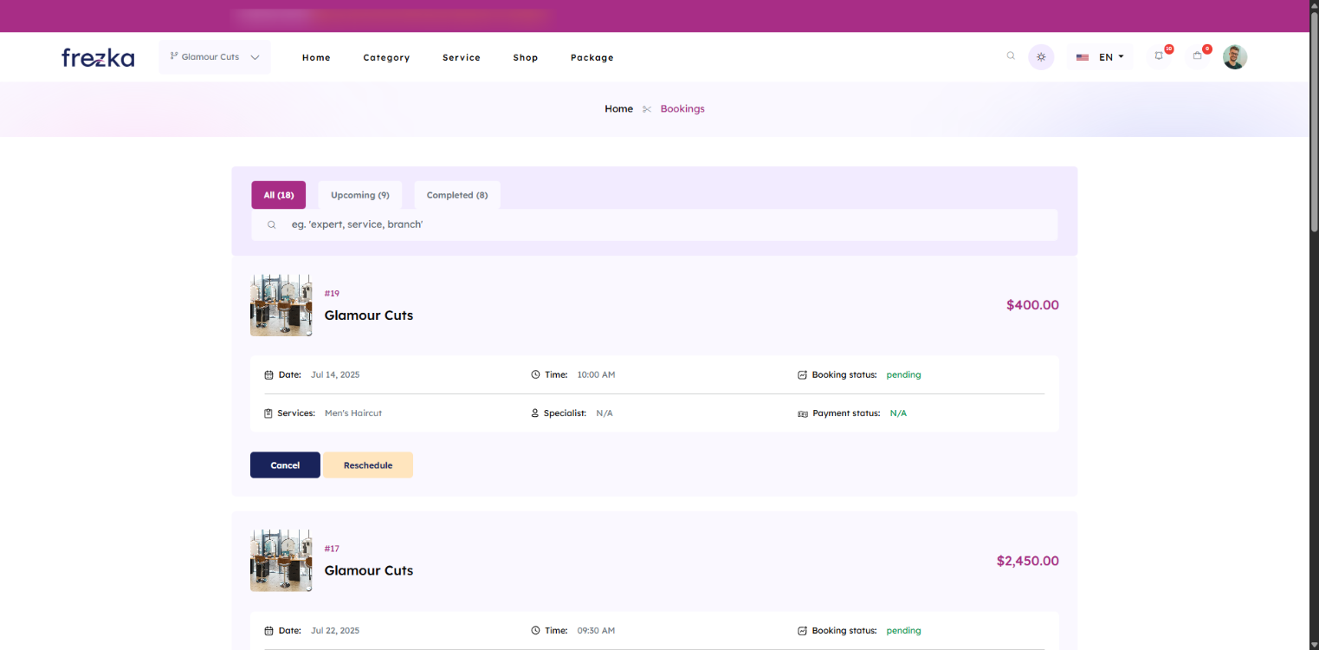Reschedule booking #19

click(367, 465)
